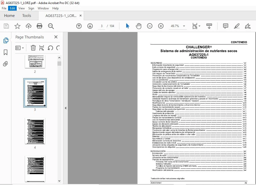Close the Page Thumbnails panel

[56, 37]
